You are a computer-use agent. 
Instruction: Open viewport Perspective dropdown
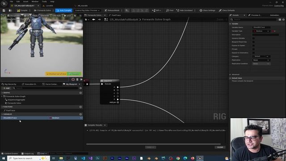[x=14, y=16]
